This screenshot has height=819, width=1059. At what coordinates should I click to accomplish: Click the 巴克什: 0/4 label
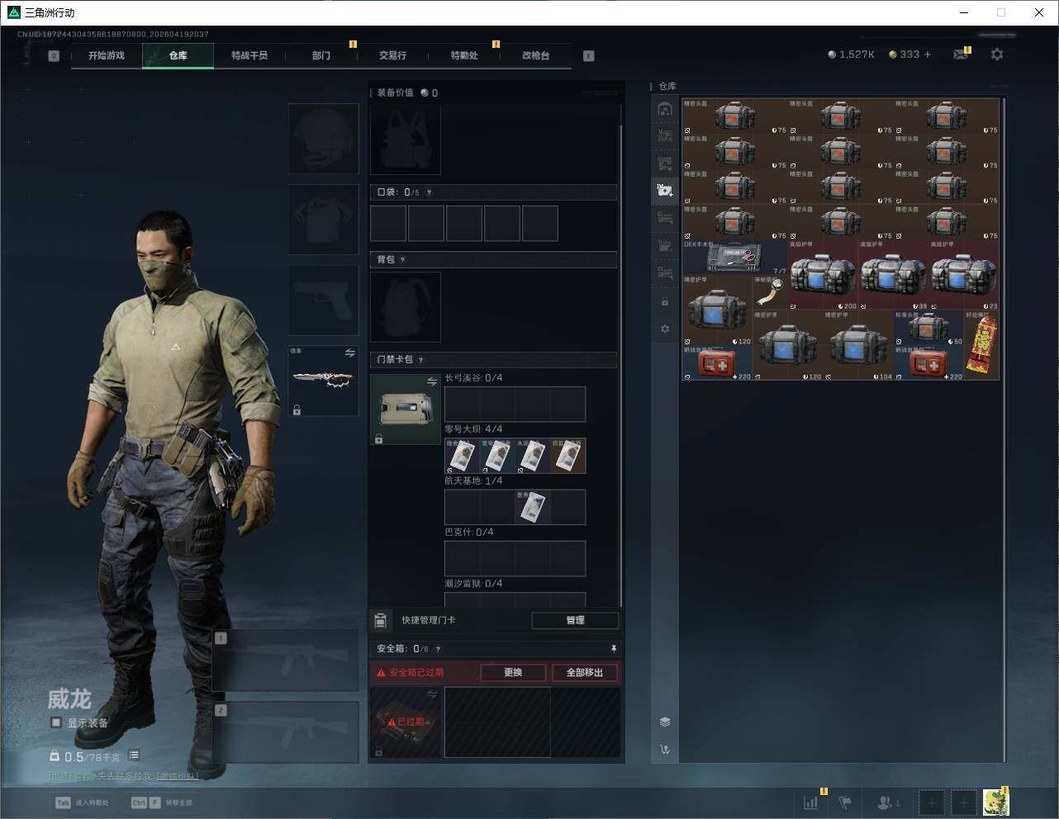click(469, 533)
